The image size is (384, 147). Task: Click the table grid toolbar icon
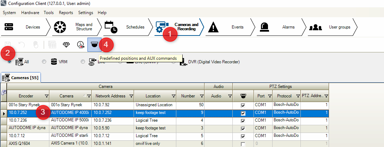click(x=52, y=45)
